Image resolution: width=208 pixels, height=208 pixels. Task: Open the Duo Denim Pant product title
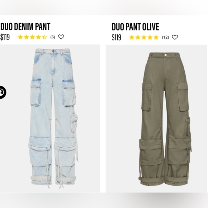25,27
